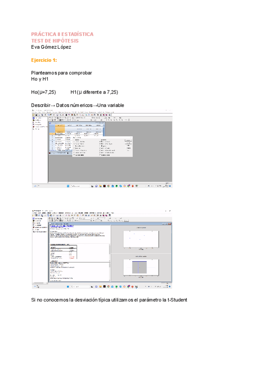This screenshot has width=261, height=369.
Task: Click the line 'Describir→ Datos númericos→Una variable'
Action: (x=78, y=105)
